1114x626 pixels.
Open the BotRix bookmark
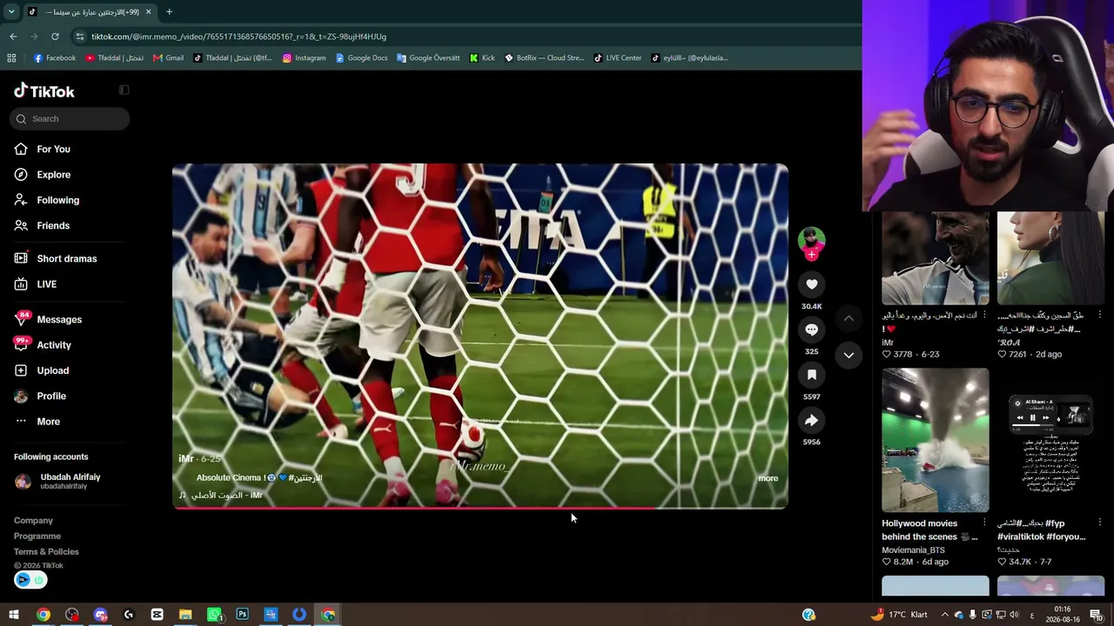click(x=544, y=58)
